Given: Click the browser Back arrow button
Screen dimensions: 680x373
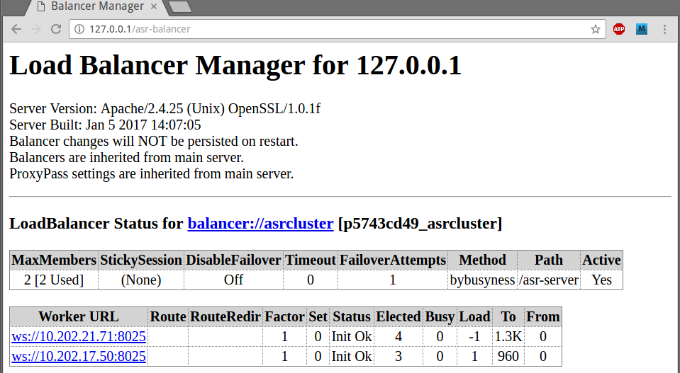Looking at the screenshot, I should pos(16,29).
